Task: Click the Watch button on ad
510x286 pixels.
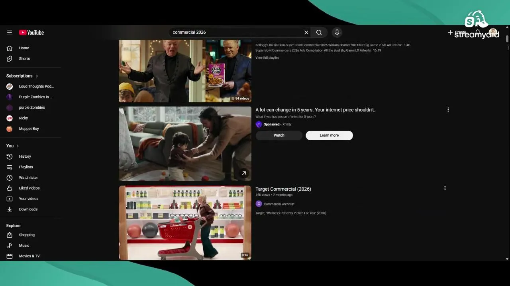Action: click(279, 135)
